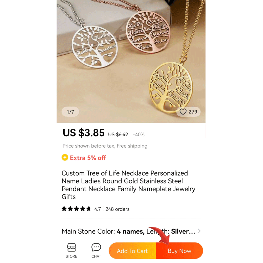Tap the heart icon to favorite item

[x=183, y=112]
